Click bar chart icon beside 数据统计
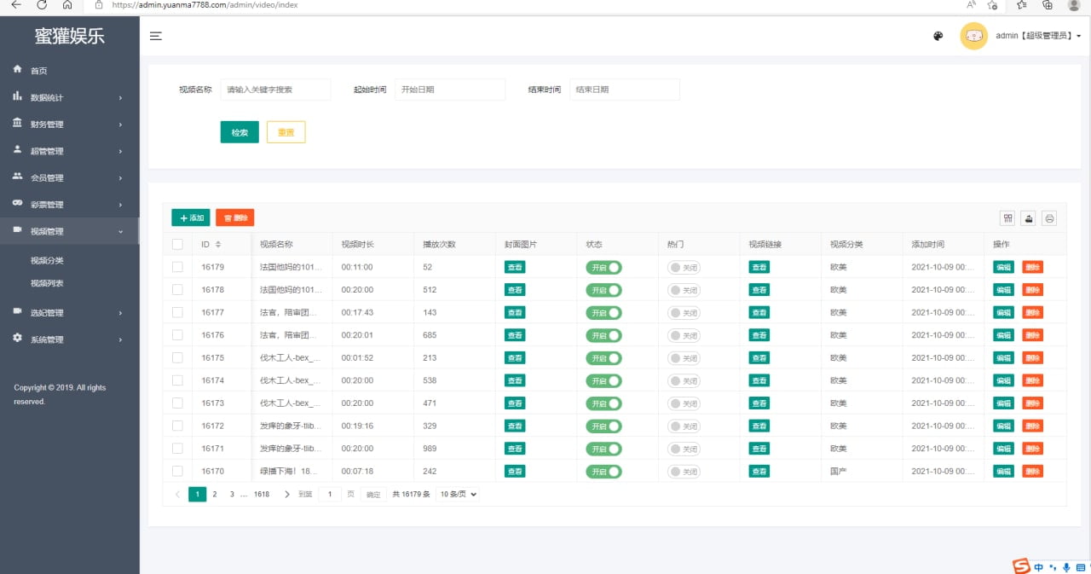The height and width of the screenshot is (574, 1091). (x=17, y=96)
